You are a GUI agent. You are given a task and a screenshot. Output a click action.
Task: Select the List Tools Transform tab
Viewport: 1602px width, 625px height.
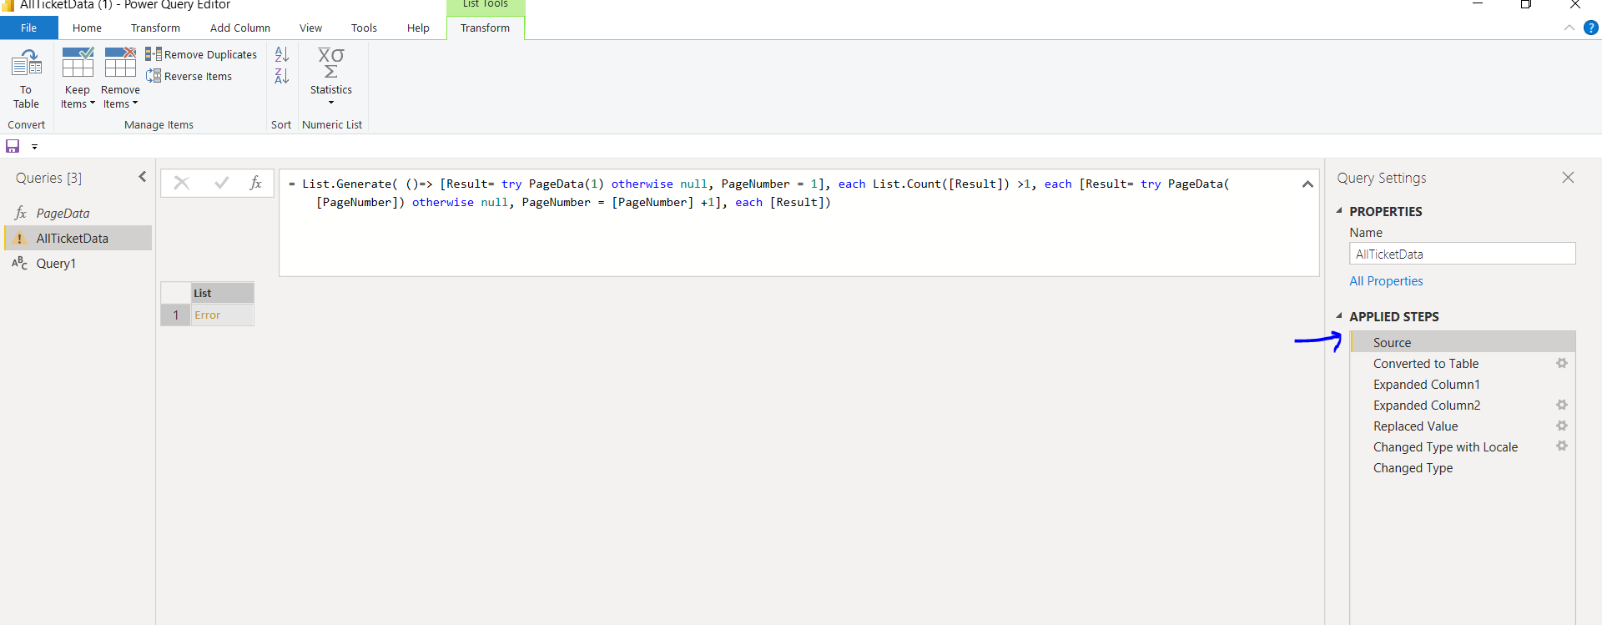click(x=485, y=28)
